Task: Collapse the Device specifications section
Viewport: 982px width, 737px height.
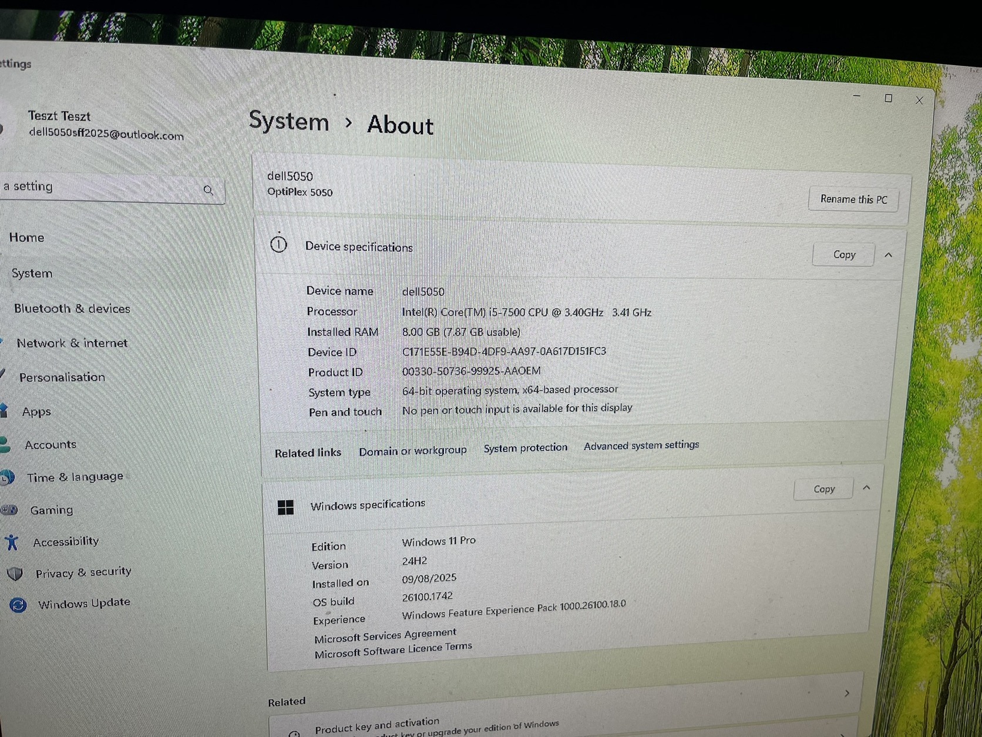Action: pyautogui.click(x=888, y=255)
